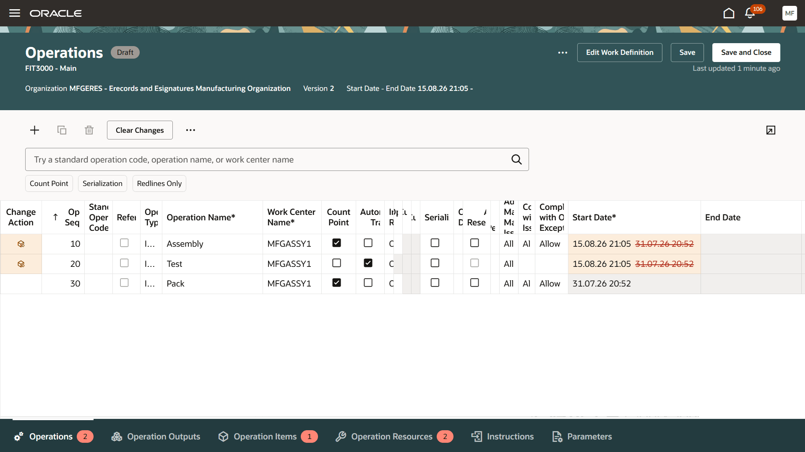805x452 pixels.
Task: Open the hamburger navigation menu
Action: (x=15, y=13)
